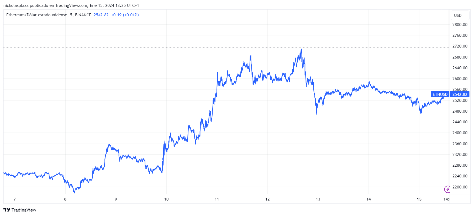
Task: Select date 11 on the time axis
Action: 217,199
